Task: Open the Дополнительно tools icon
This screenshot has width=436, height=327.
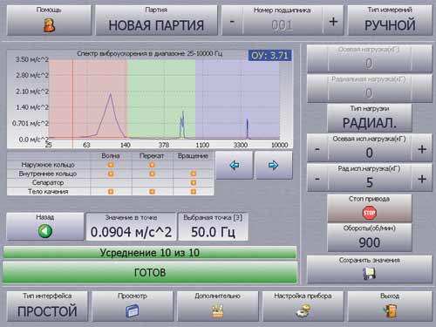Action: tap(217, 310)
